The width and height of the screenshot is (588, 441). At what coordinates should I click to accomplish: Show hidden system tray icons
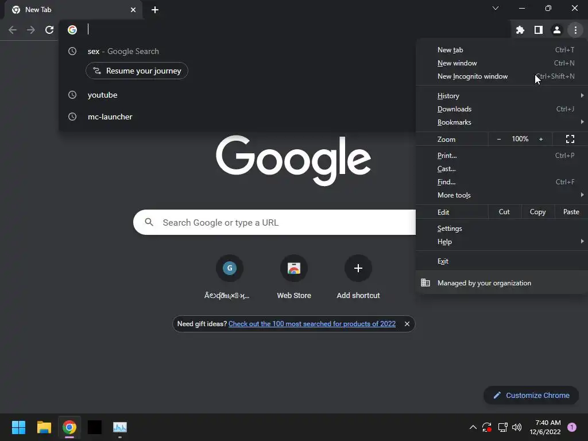(473, 427)
